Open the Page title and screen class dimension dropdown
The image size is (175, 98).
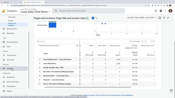coord(49,45)
